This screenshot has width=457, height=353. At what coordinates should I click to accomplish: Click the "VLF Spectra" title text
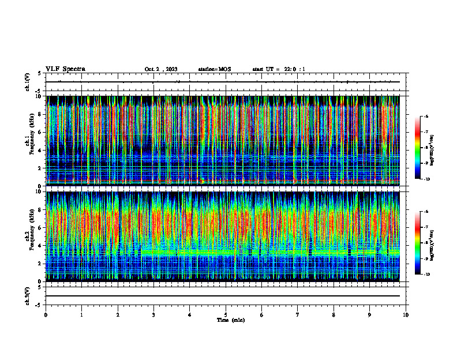[65, 69]
